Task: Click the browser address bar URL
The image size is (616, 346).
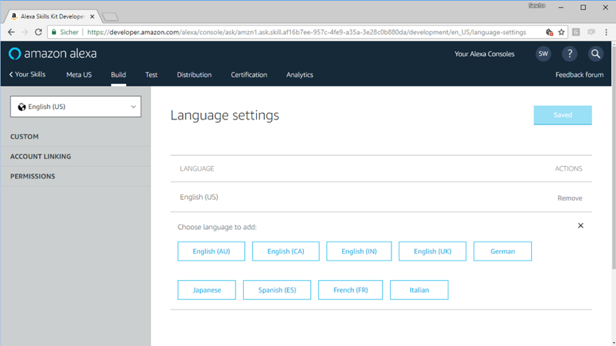Action: click(x=307, y=32)
